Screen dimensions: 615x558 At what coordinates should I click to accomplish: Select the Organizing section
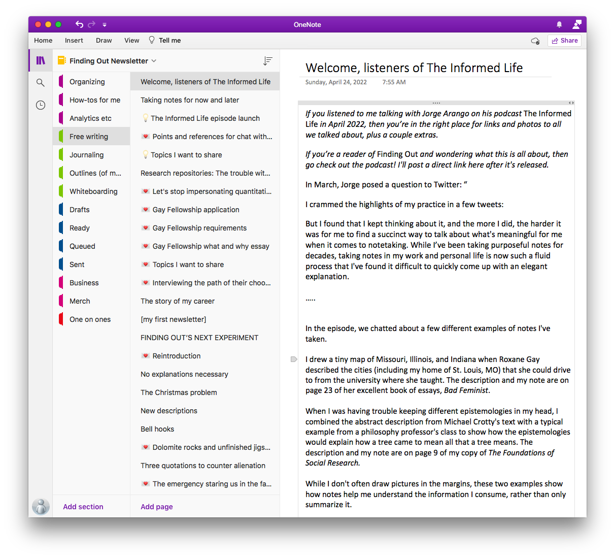(91, 82)
